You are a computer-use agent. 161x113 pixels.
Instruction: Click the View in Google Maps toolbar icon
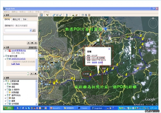click(89, 15)
